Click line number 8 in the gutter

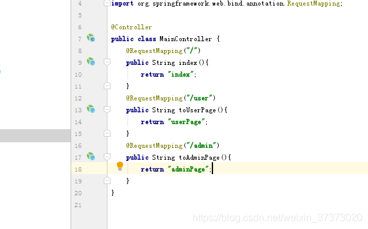click(x=80, y=51)
